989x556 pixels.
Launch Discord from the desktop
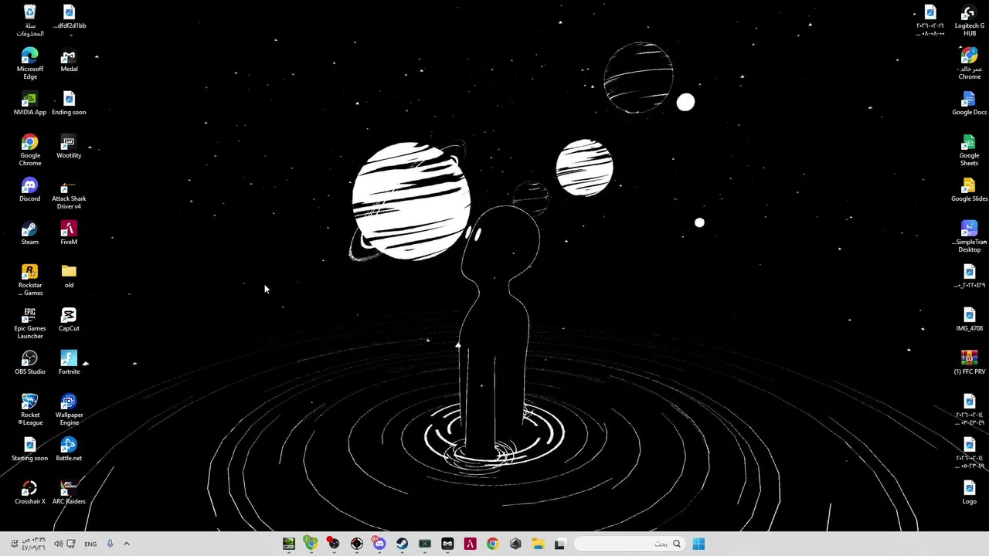[x=29, y=190]
